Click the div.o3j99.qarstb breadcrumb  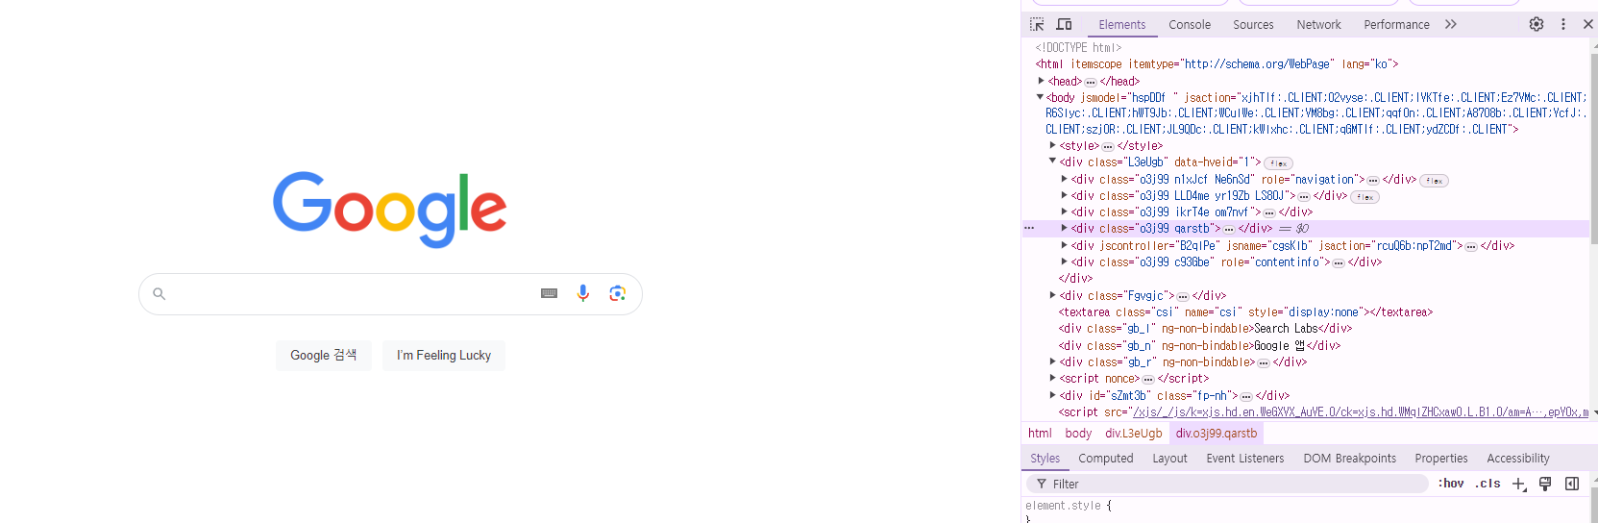[x=1217, y=434]
